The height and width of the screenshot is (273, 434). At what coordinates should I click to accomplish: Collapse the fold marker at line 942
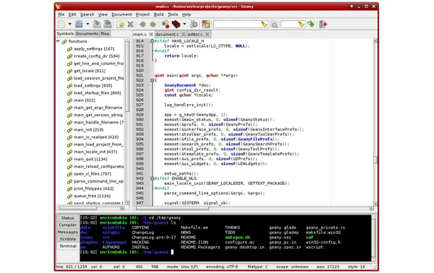pos(152,179)
